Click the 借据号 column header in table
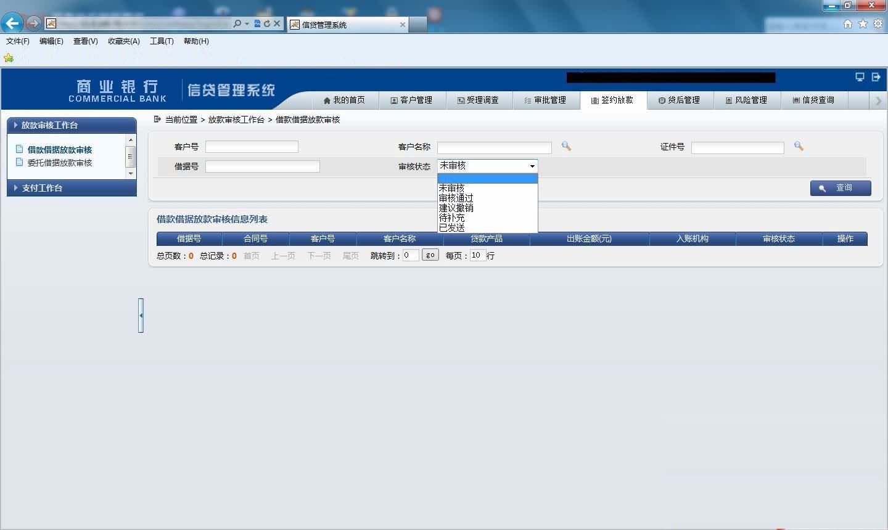Image resolution: width=888 pixels, height=530 pixels. [189, 238]
